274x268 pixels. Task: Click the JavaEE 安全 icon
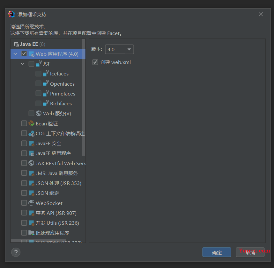[x=31, y=144]
